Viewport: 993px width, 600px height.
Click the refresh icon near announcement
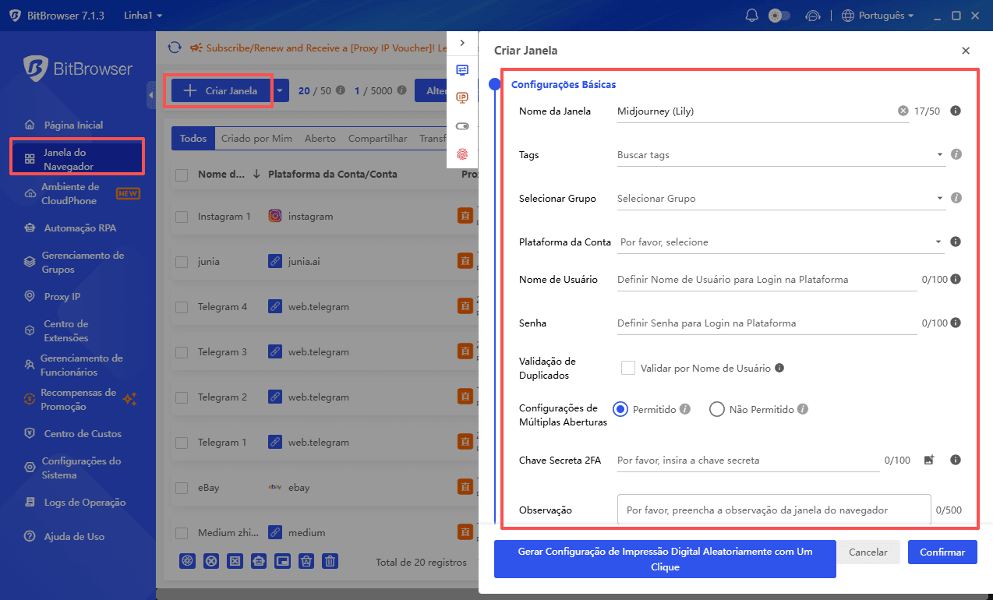tap(175, 48)
